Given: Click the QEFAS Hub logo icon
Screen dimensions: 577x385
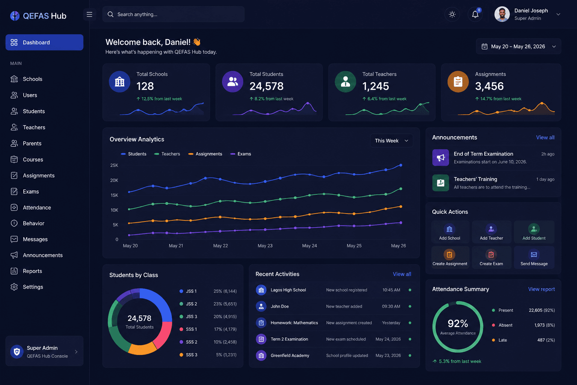Looking at the screenshot, I should (x=15, y=16).
